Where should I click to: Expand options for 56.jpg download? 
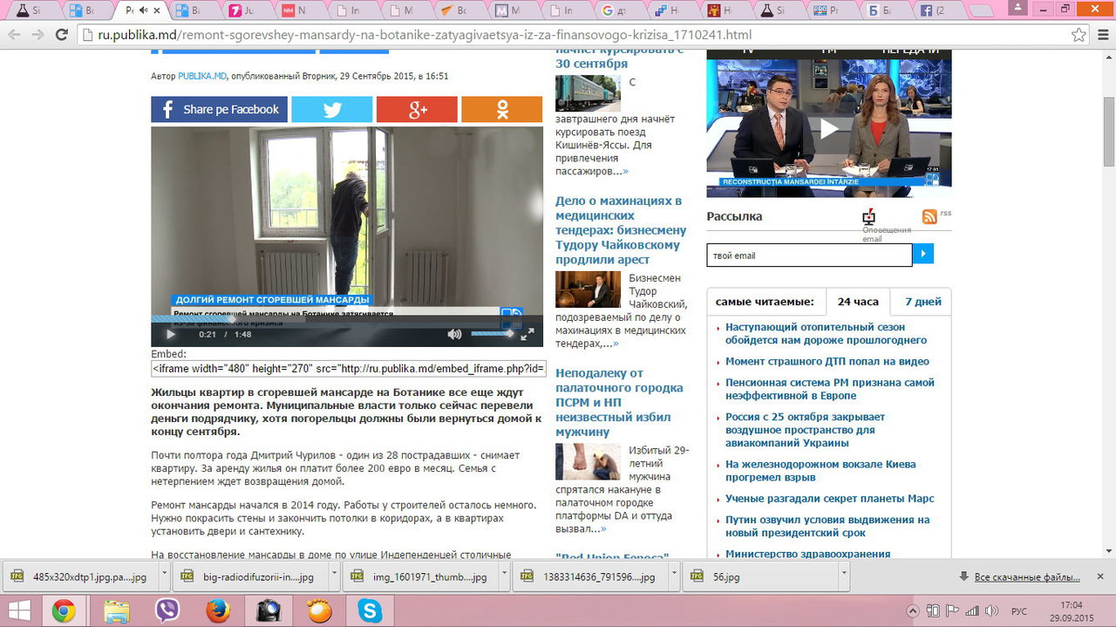pyautogui.click(x=843, y=576)
